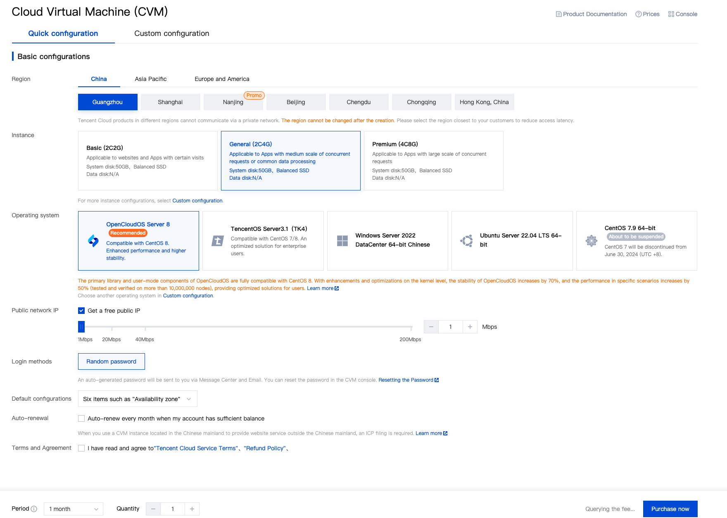Viewport: 727px width, 518px height.
Task: Select Shanghai region
Action: click(171, 102)
